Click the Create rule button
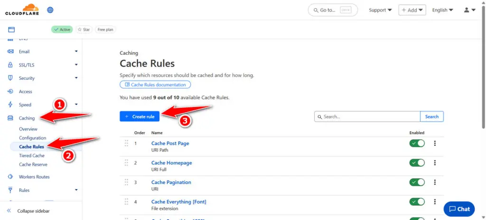The image size is (486, 220). coord(140,116)
